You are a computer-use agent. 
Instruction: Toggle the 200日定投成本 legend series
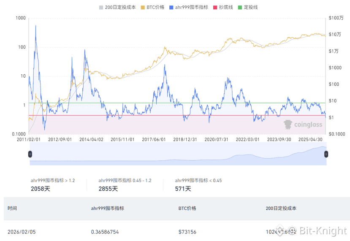click(x=117, y=7)
